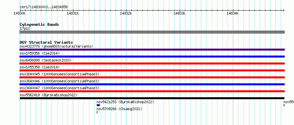Click the 14833k ruler tick label
The height and width of the screenshot is (125, 294).
coord(180,13)
